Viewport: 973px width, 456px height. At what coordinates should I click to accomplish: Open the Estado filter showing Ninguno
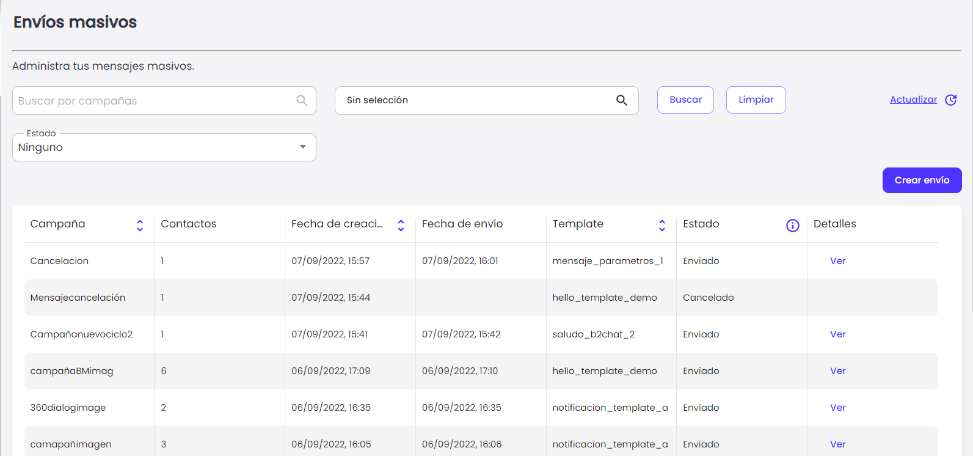click(153, 147)
